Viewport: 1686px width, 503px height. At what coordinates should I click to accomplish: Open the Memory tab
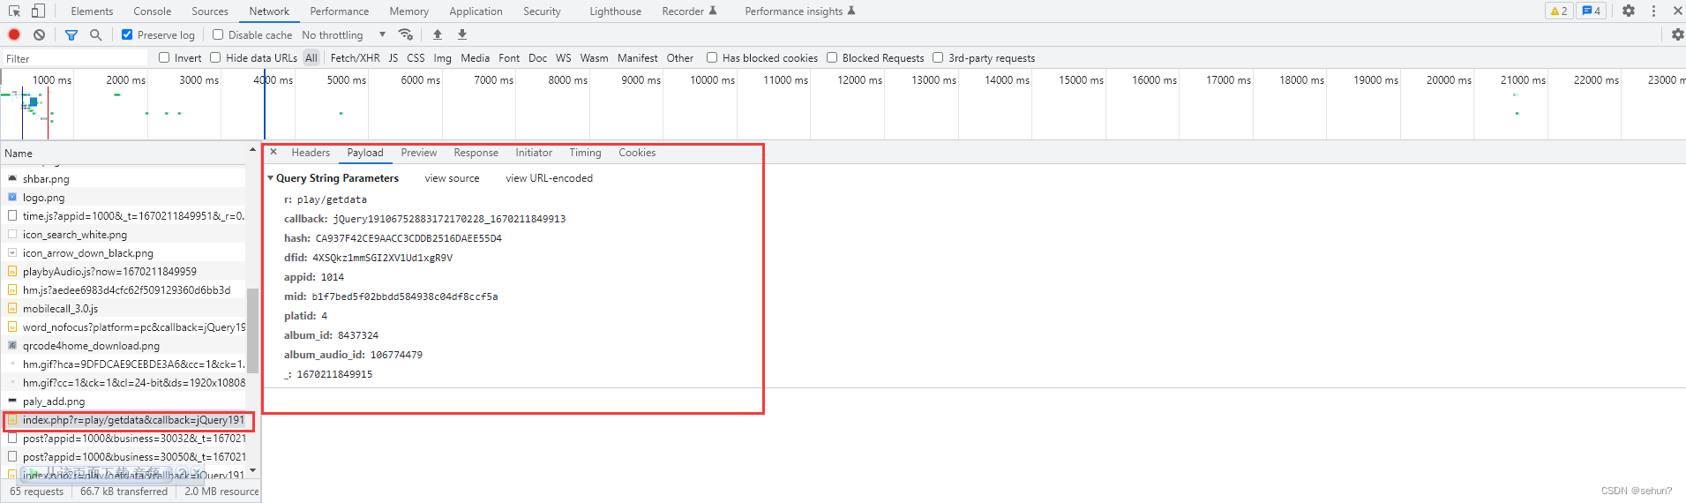tap(409, 11)
